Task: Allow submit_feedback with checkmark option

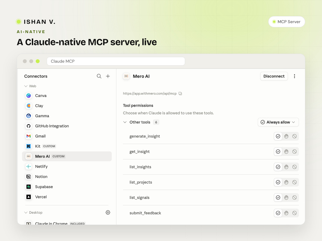Action: tap(278, 213)
